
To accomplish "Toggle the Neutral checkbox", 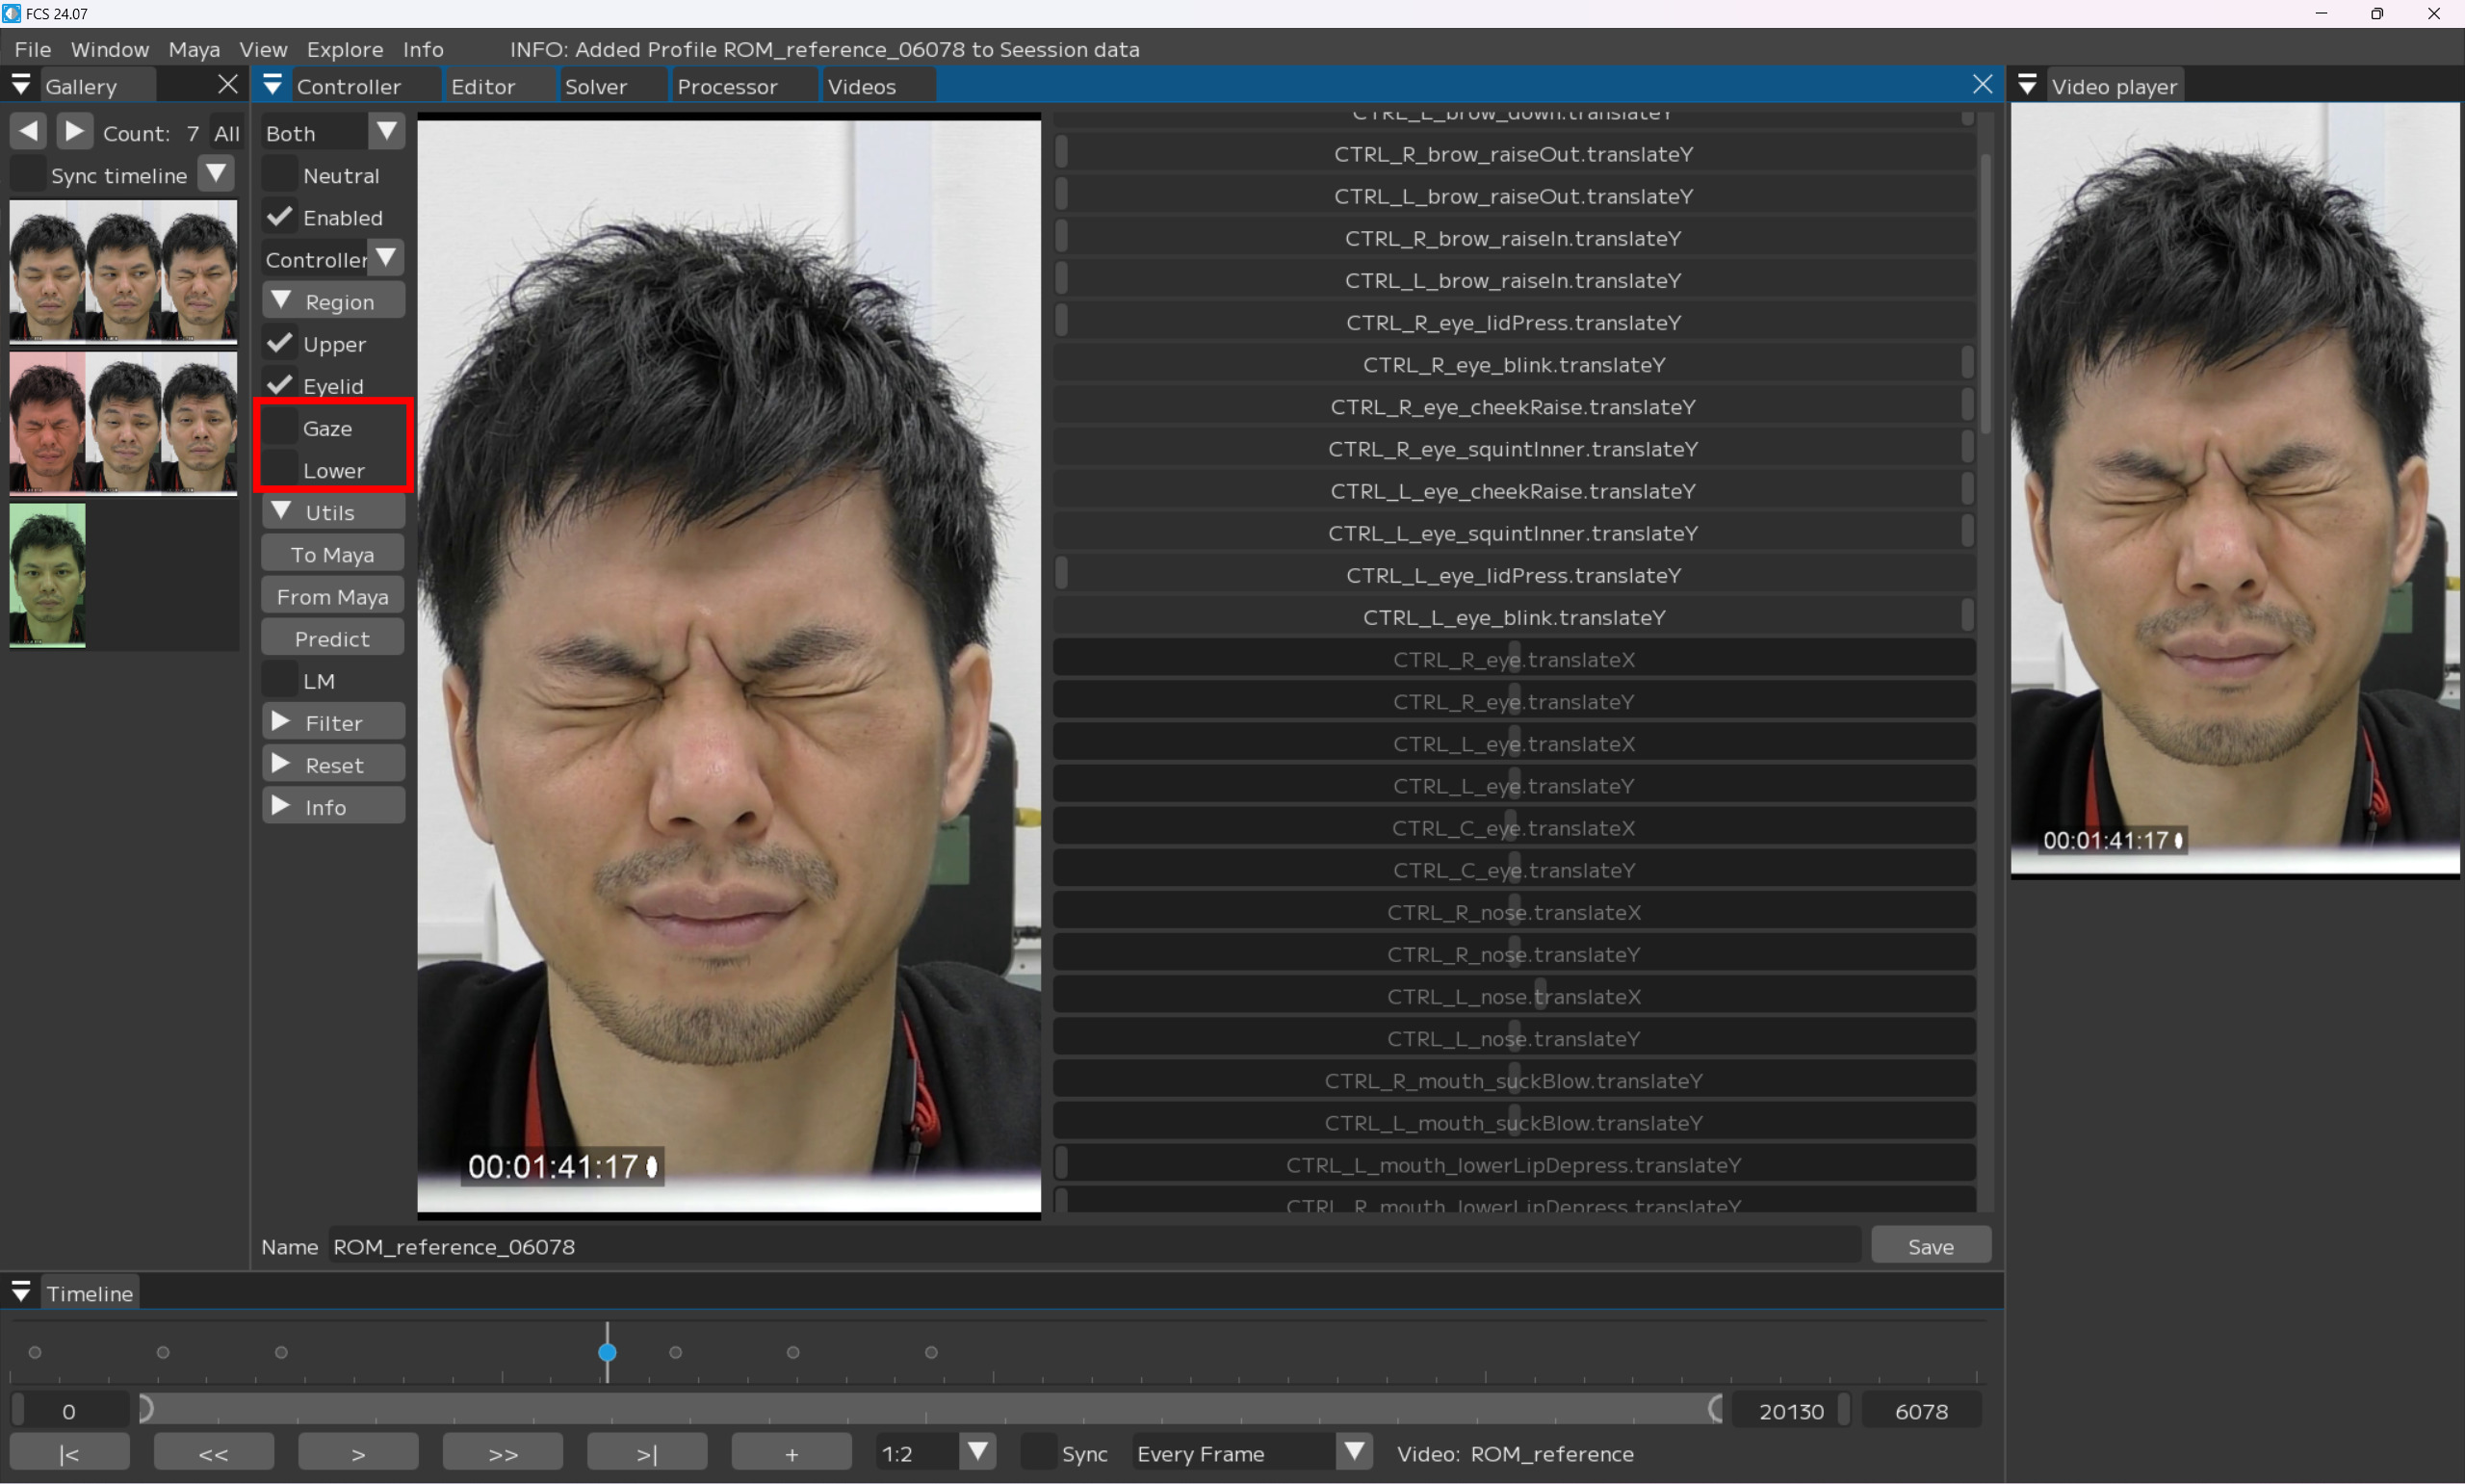I will pyautogui.click(x=281, y=176).
